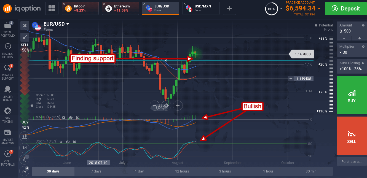This screenshot has height=178, width=367.
Task: Select the 30 min timeframe
Action: click(311, 171)
